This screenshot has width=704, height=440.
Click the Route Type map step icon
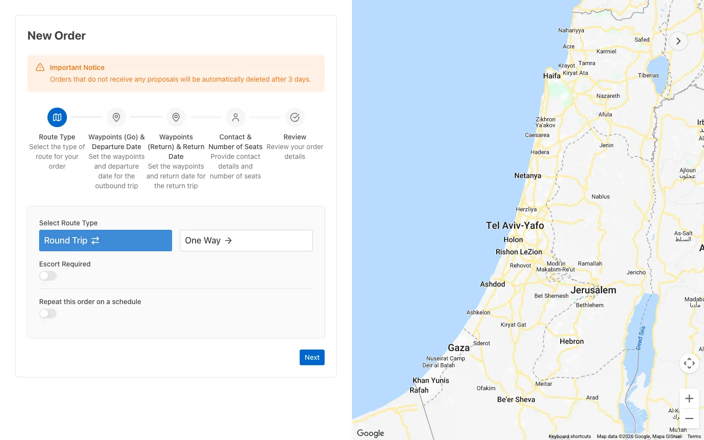tap(57, 117)
